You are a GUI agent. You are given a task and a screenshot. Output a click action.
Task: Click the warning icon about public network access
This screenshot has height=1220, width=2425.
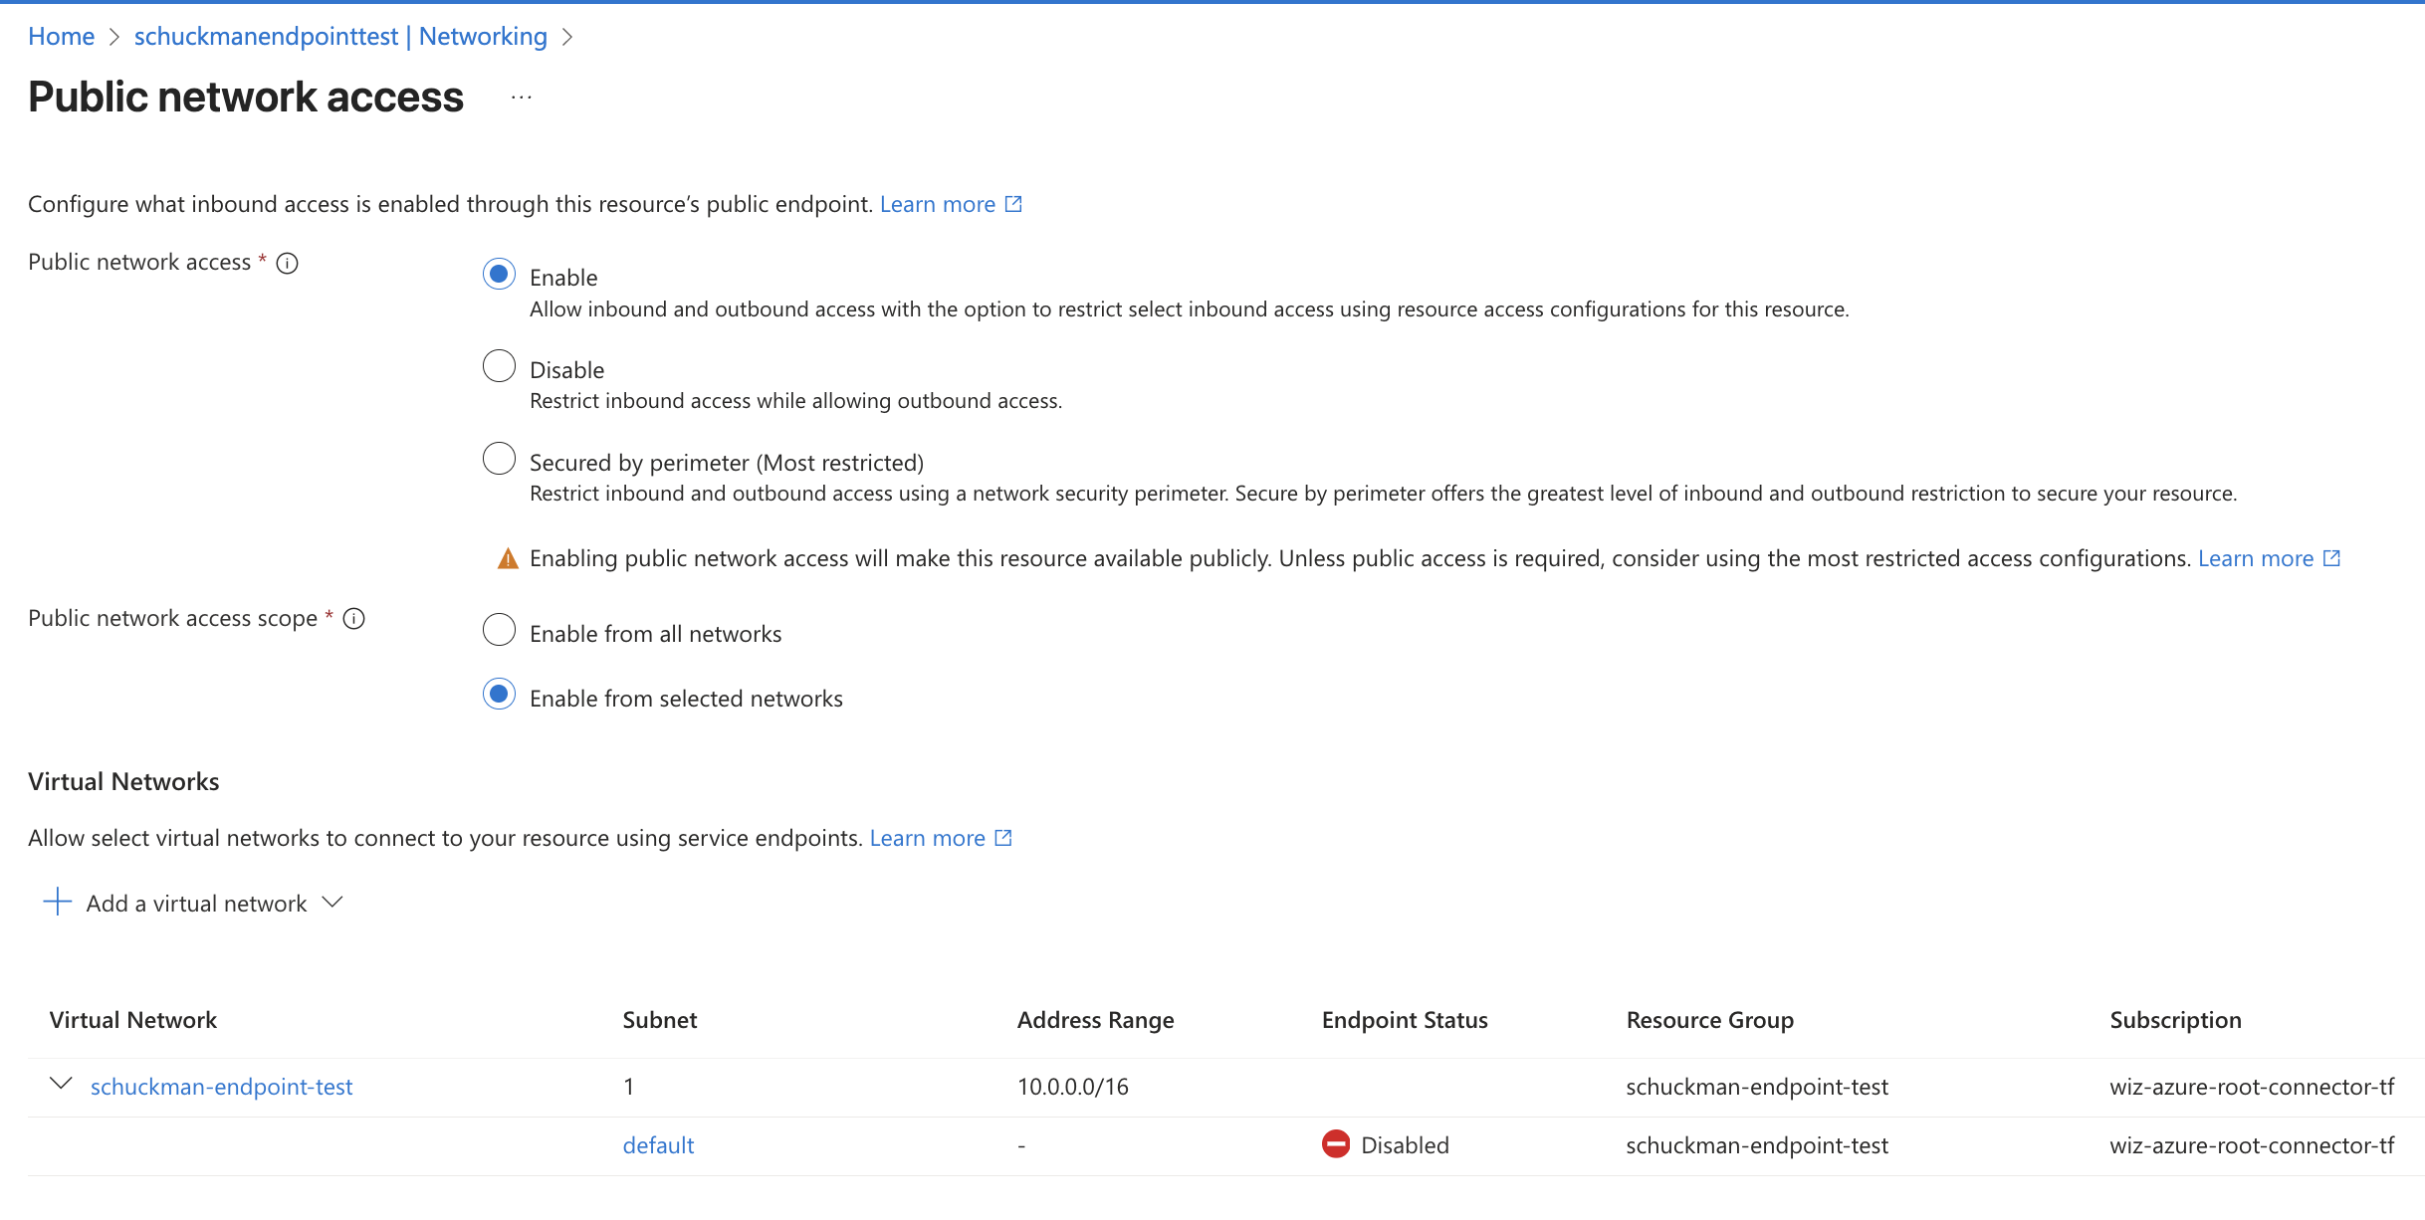pos(507,558)
